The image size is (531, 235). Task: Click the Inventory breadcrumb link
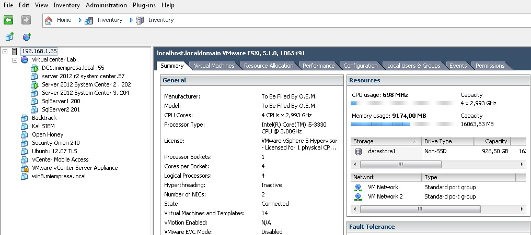point(109,20)
